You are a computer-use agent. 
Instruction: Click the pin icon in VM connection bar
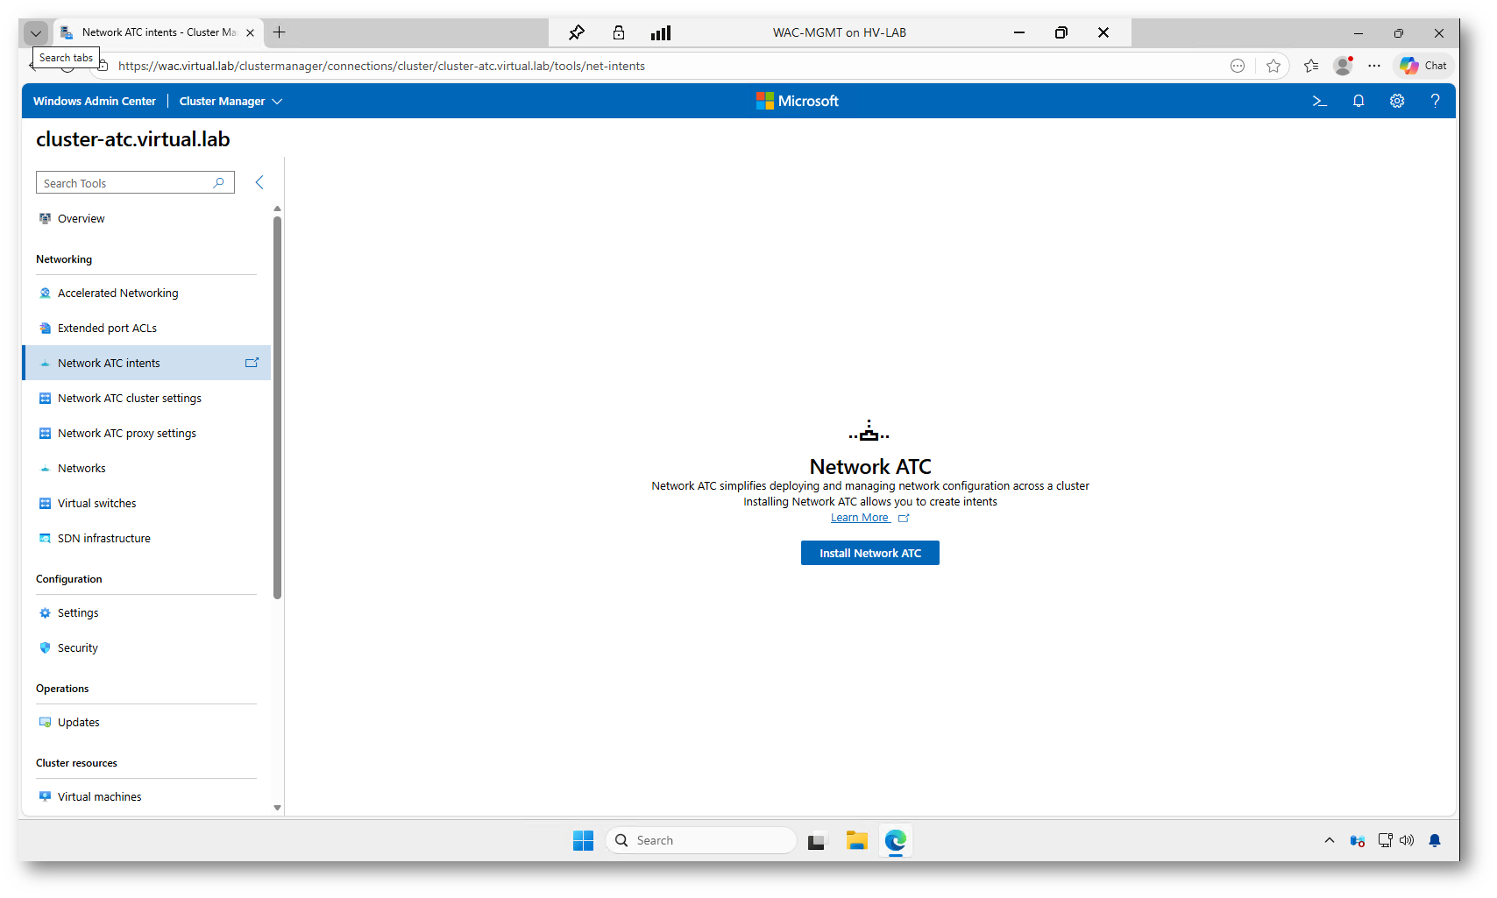point(576,32)
